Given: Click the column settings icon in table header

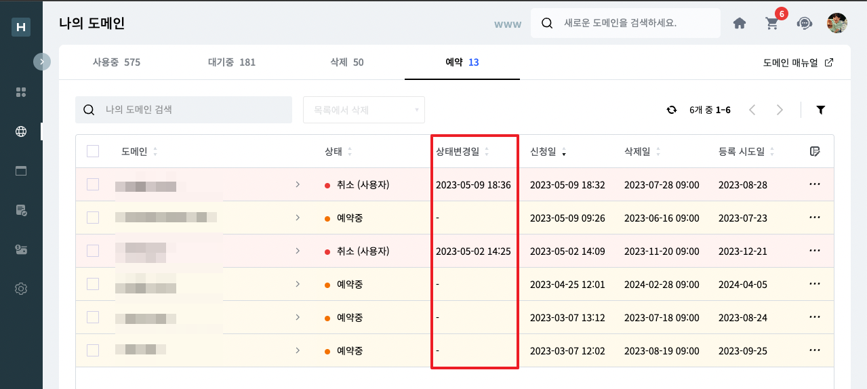Looking at the screenshot, I should coord(815,151).
